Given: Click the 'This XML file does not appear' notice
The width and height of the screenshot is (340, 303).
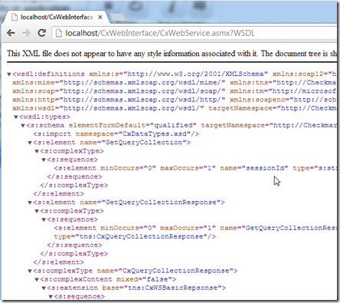Looking at the screenshot, I should [x=172, y=54].
